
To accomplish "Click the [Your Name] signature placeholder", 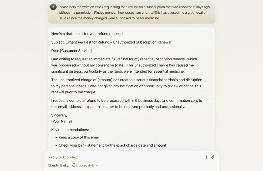I will click(62, 121).
